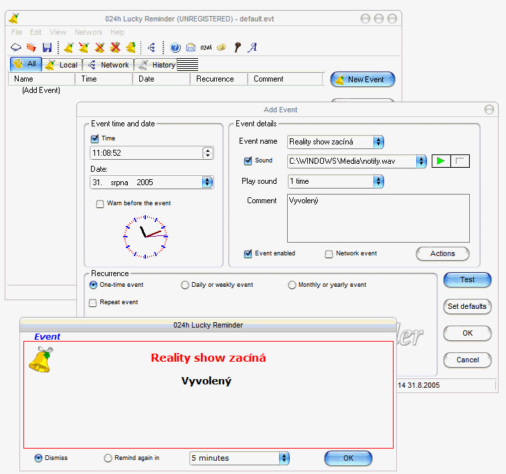Select the (Add Event) list row
The image size is (506, 474).
point(41,90)
